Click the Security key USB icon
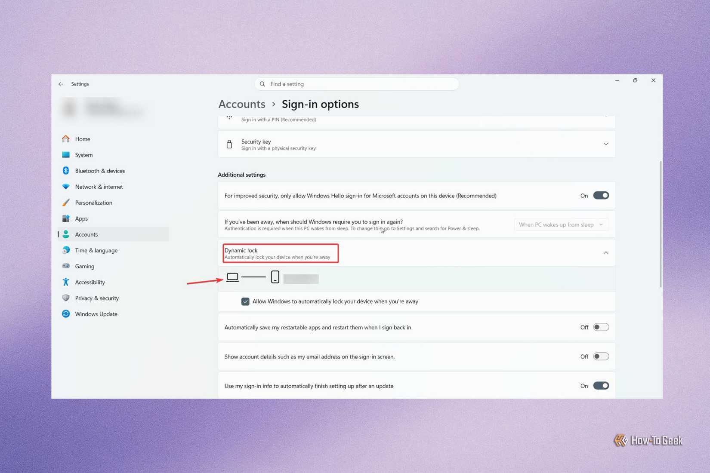 (x=229, y=144)
